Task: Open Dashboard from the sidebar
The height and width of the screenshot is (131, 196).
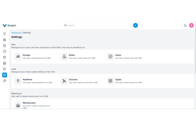Action: 5,34
